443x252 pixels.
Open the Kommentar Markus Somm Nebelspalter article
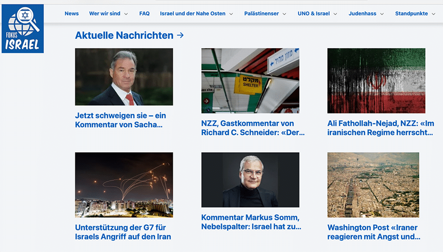tap(251, 222)
